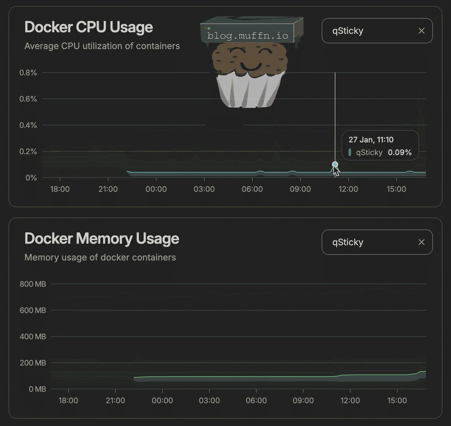Image resolution: width=451 pixels, height=426 pixels.
Task: Click the 12:00 tick on Memory chart axis
Action: 350,400
